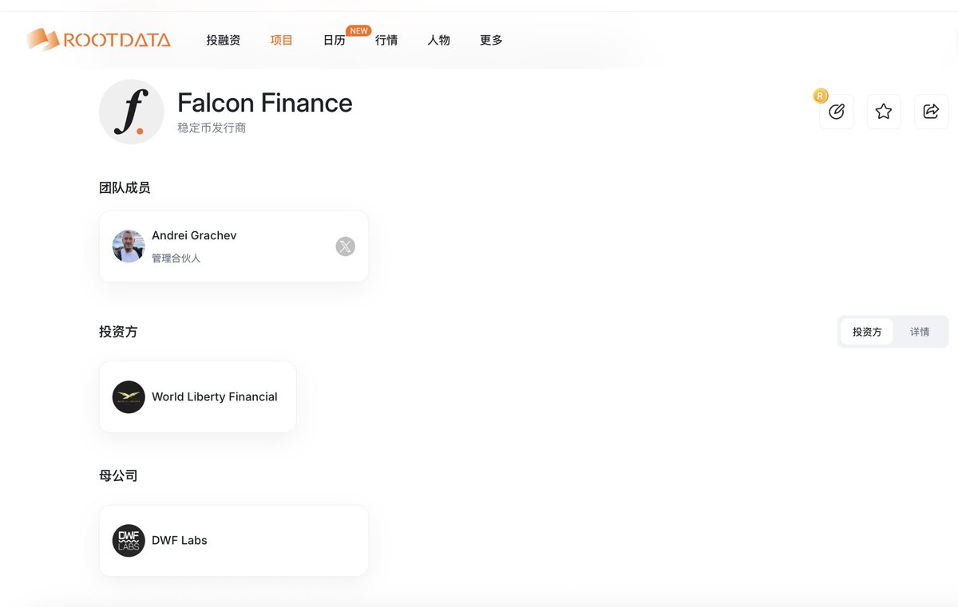Open the World Liberty Financial name link
The image size is (958, 607).
pyautogui.click(x=215, y=396)
